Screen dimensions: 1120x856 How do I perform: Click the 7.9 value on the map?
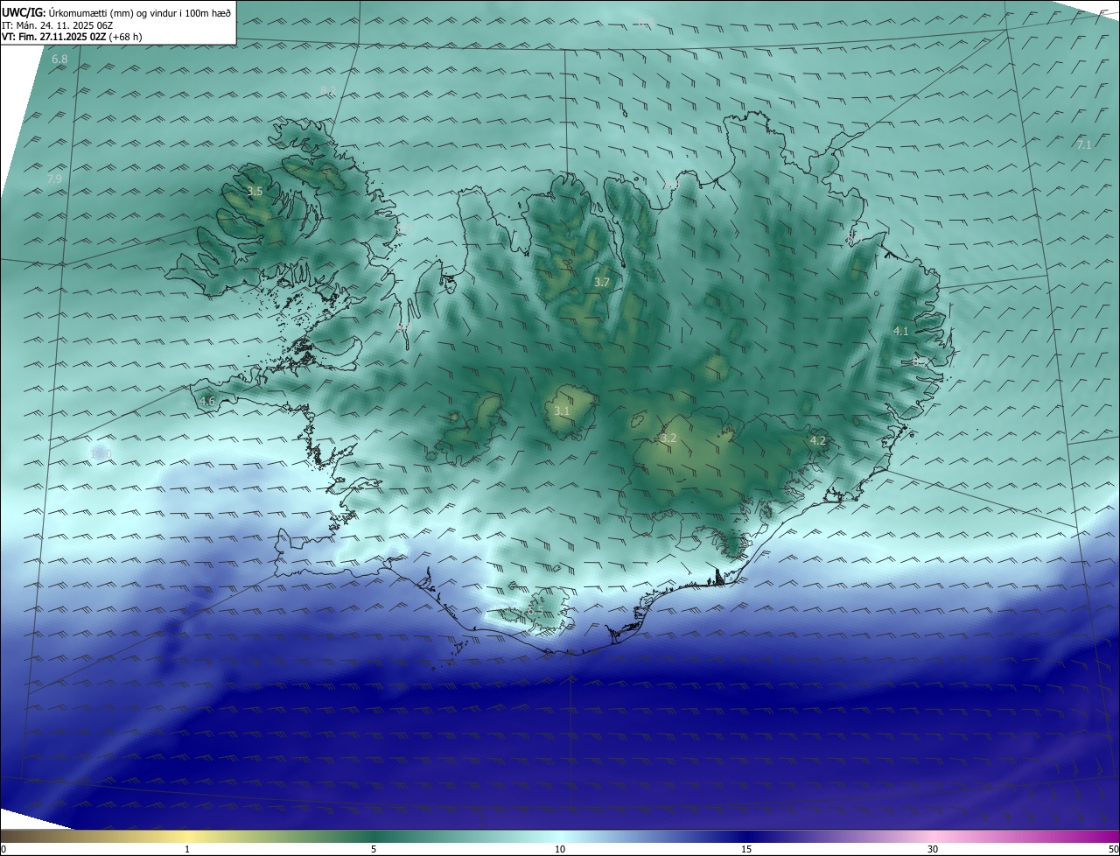click(54, 179)
